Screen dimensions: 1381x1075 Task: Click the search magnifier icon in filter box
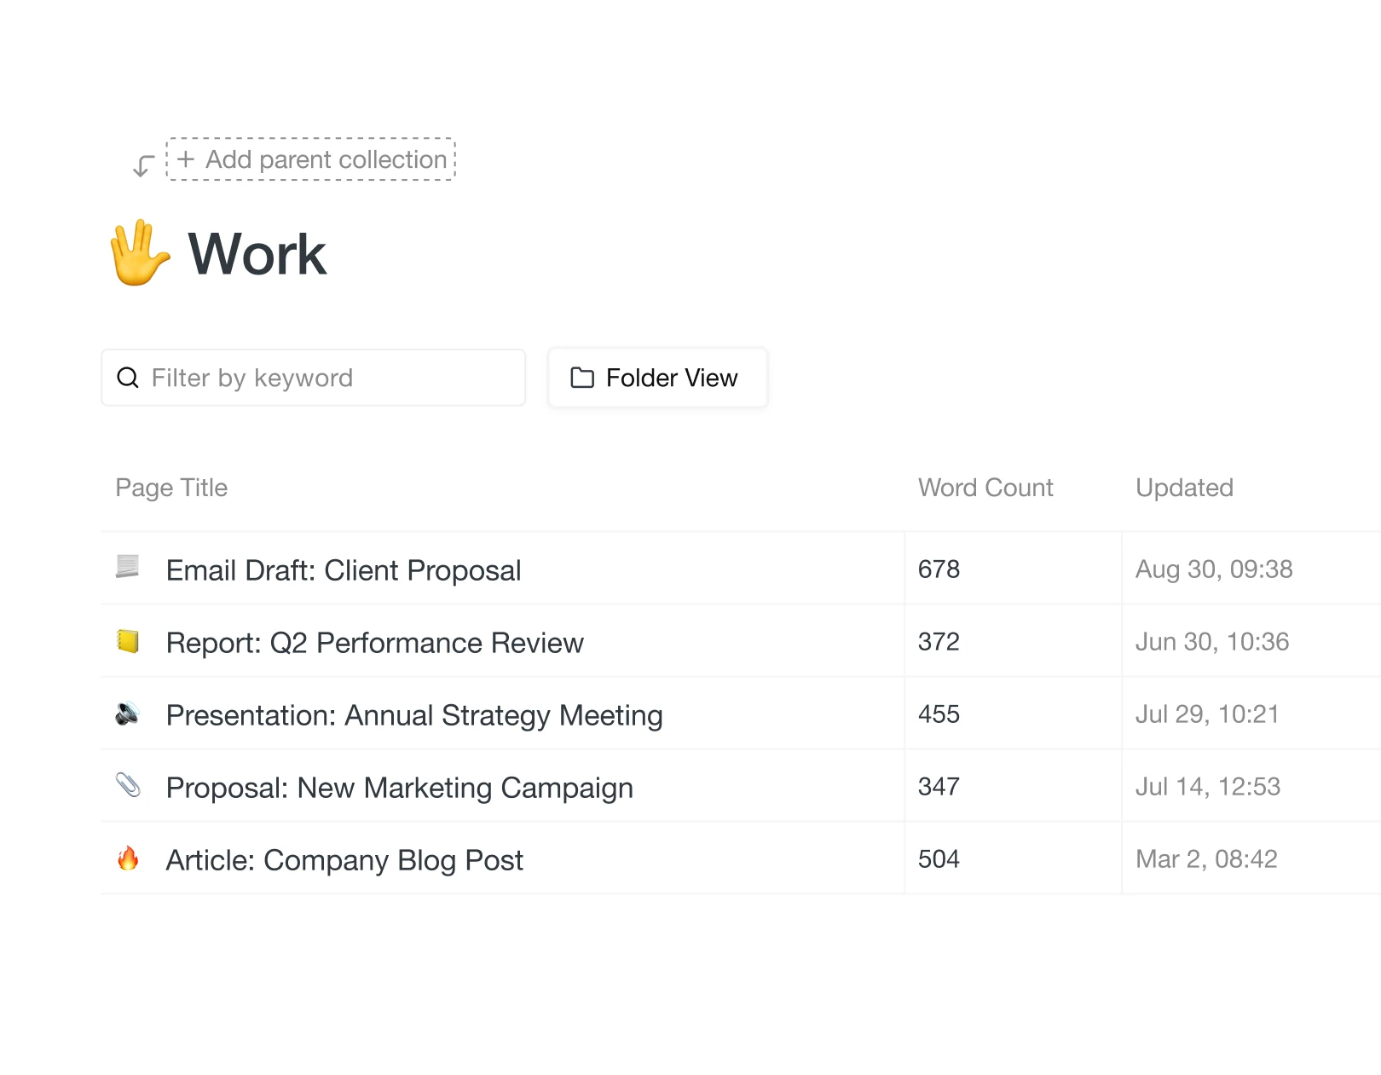[128, 378]
